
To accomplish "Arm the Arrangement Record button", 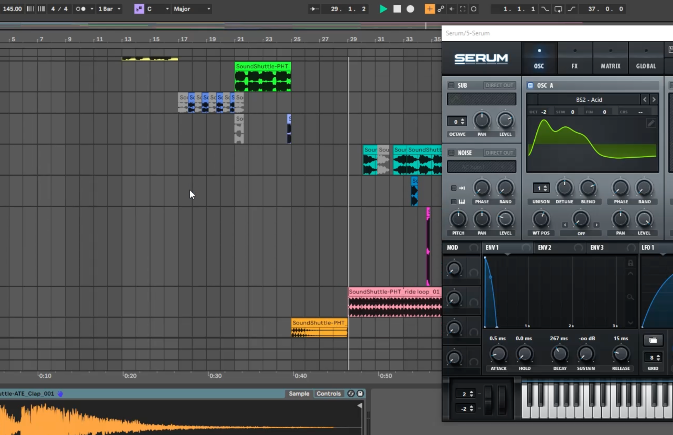I will click(410, 9).
